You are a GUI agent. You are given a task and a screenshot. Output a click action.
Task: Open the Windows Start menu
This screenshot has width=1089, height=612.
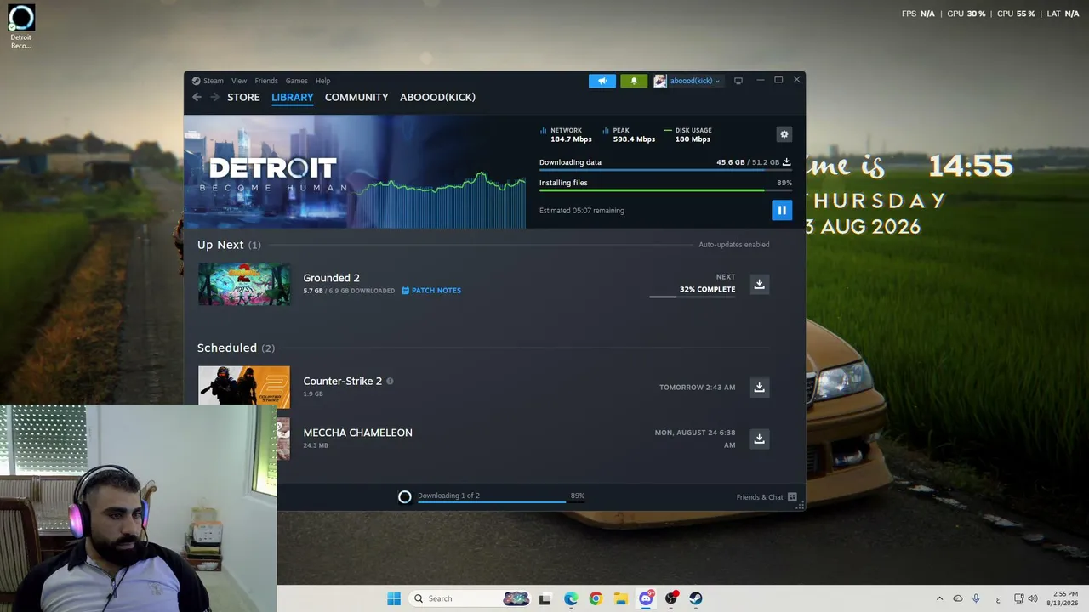(394, 598)
